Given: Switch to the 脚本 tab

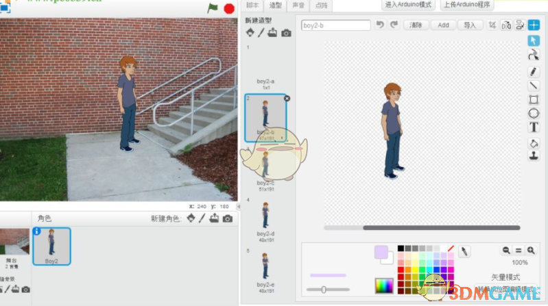Looking at the screenshot, I should pos(252,5).
